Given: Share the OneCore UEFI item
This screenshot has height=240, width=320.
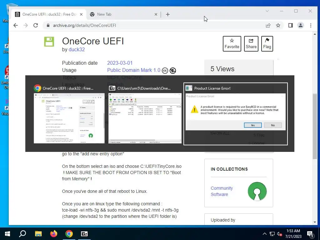Looking at the screenshot, I should 251,44.
